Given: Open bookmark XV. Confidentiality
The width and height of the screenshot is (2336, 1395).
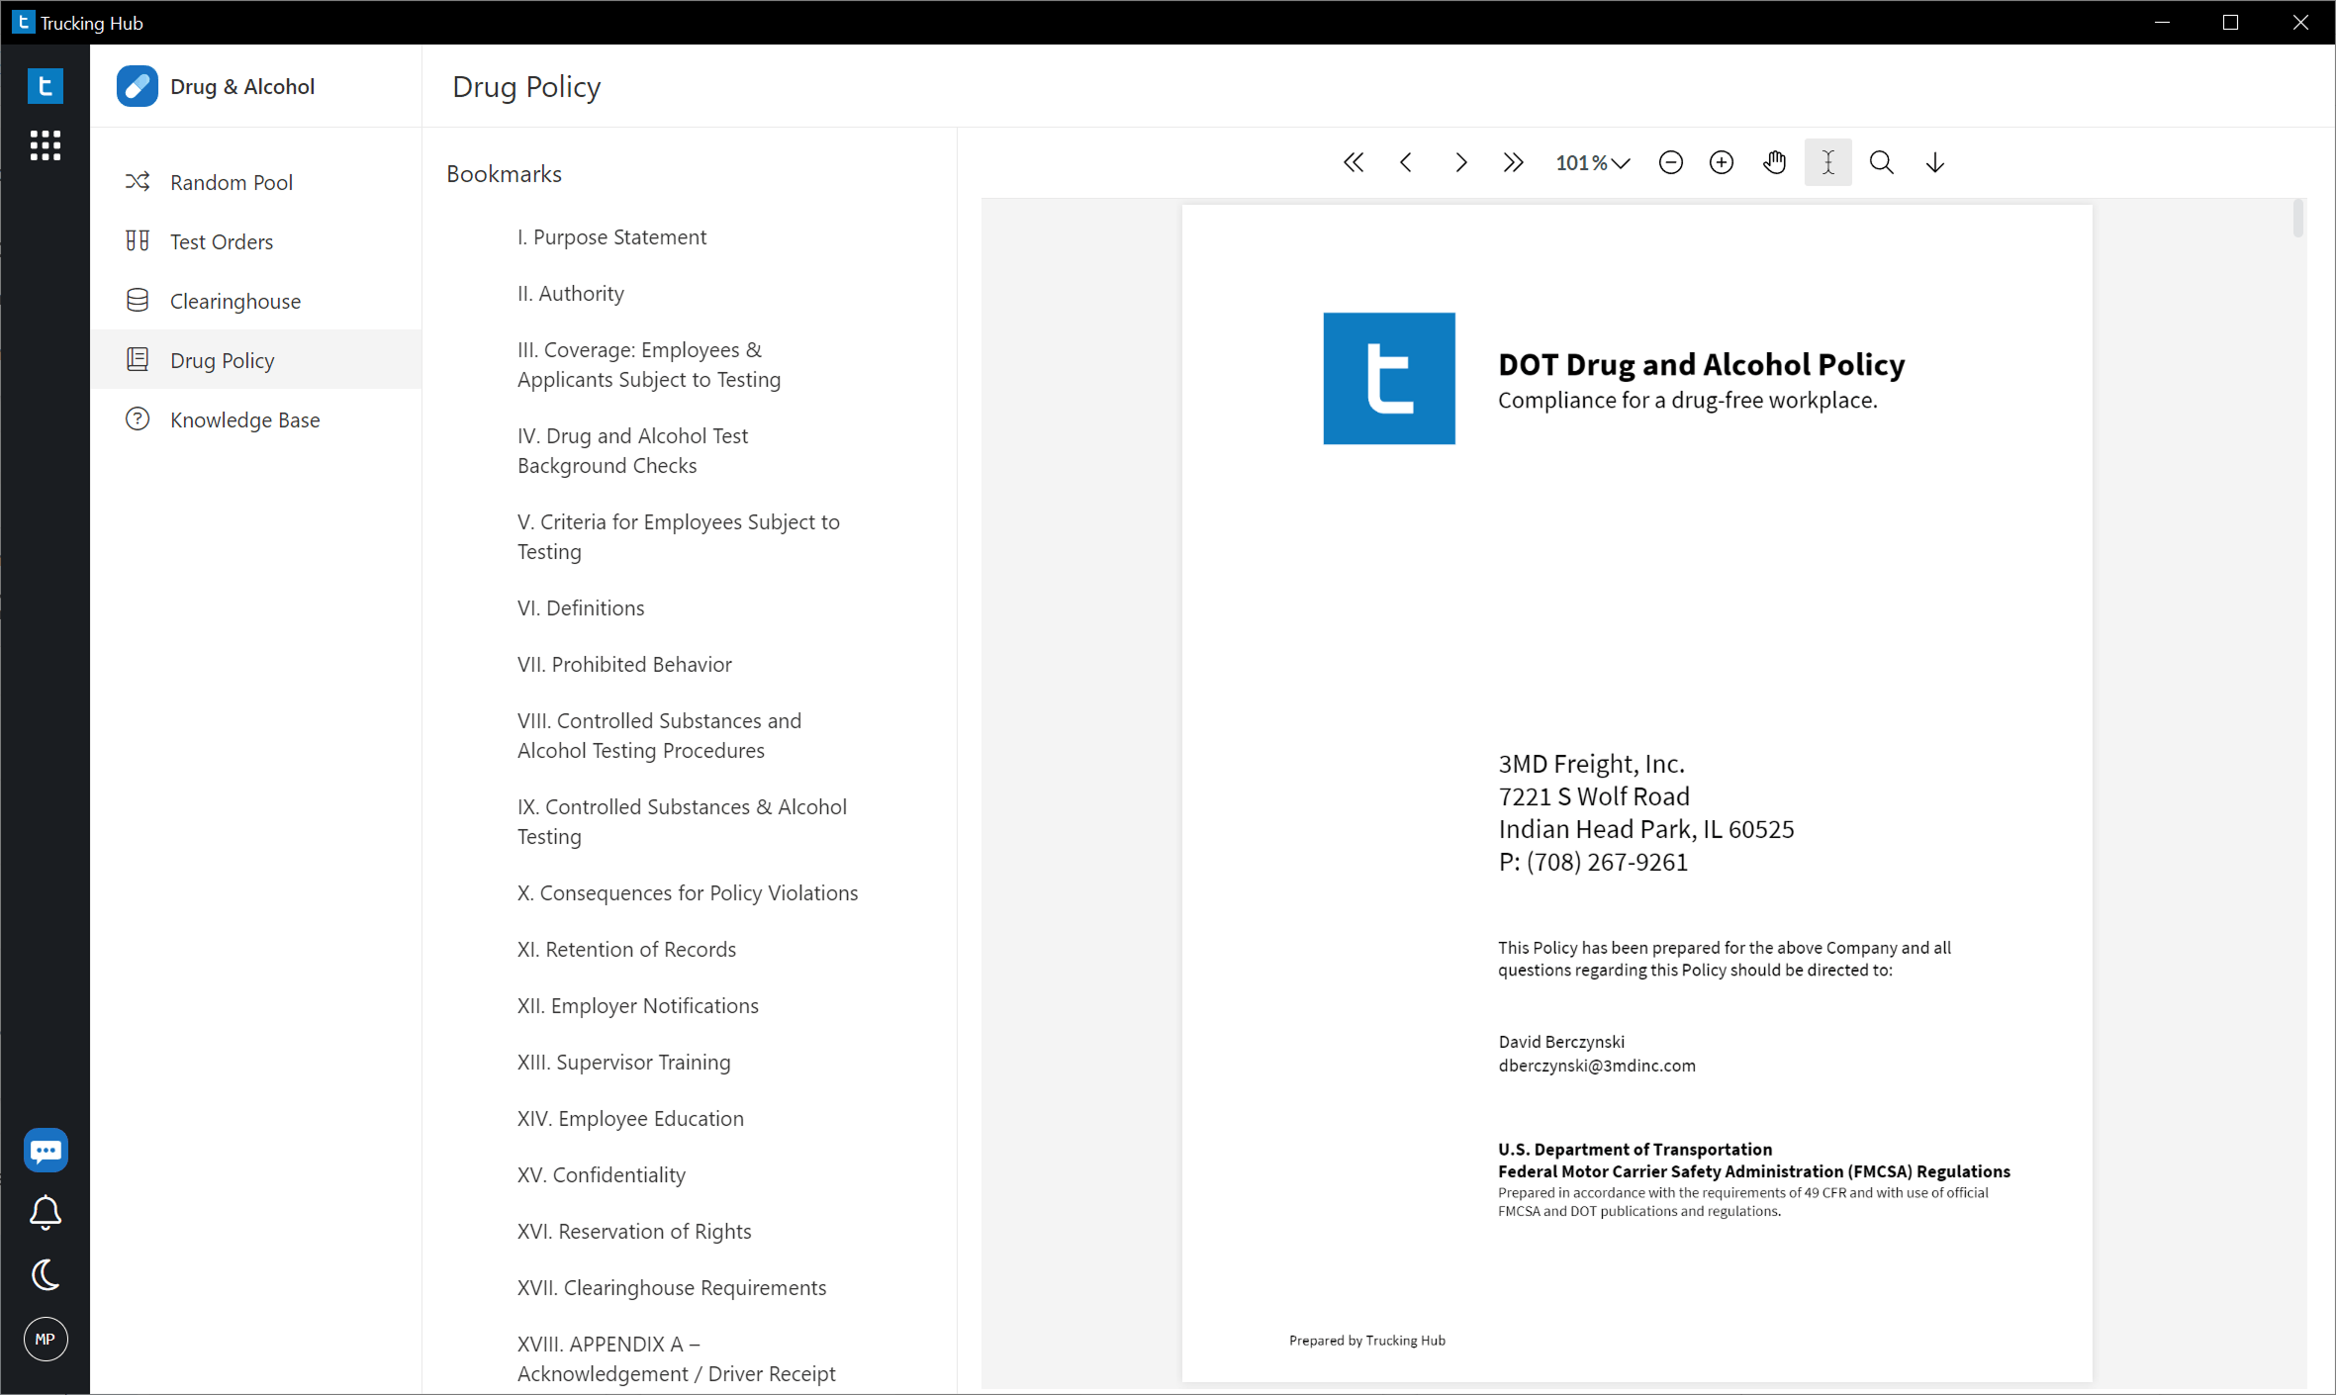Looking at the screenshot, I should point(602,1175).
